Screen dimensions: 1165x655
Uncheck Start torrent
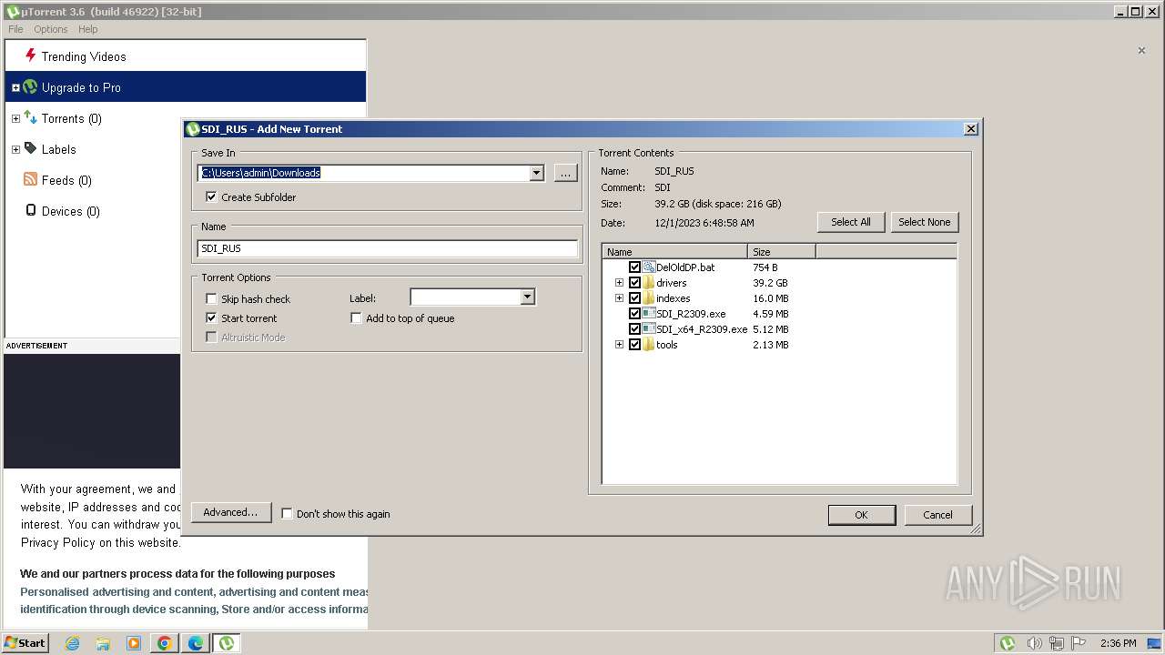pos(211,317)
